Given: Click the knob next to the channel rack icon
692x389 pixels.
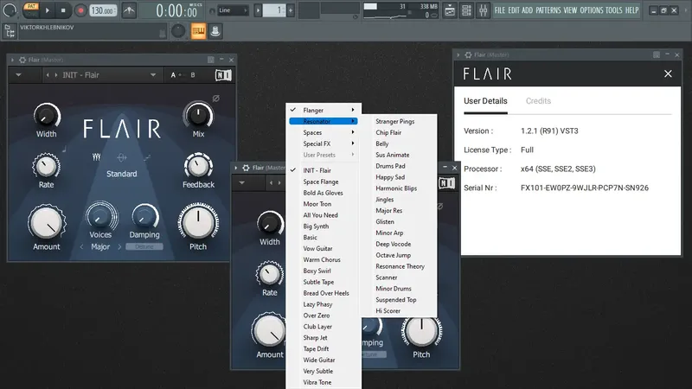Looking at the screenshot, I should pos(178,31).
